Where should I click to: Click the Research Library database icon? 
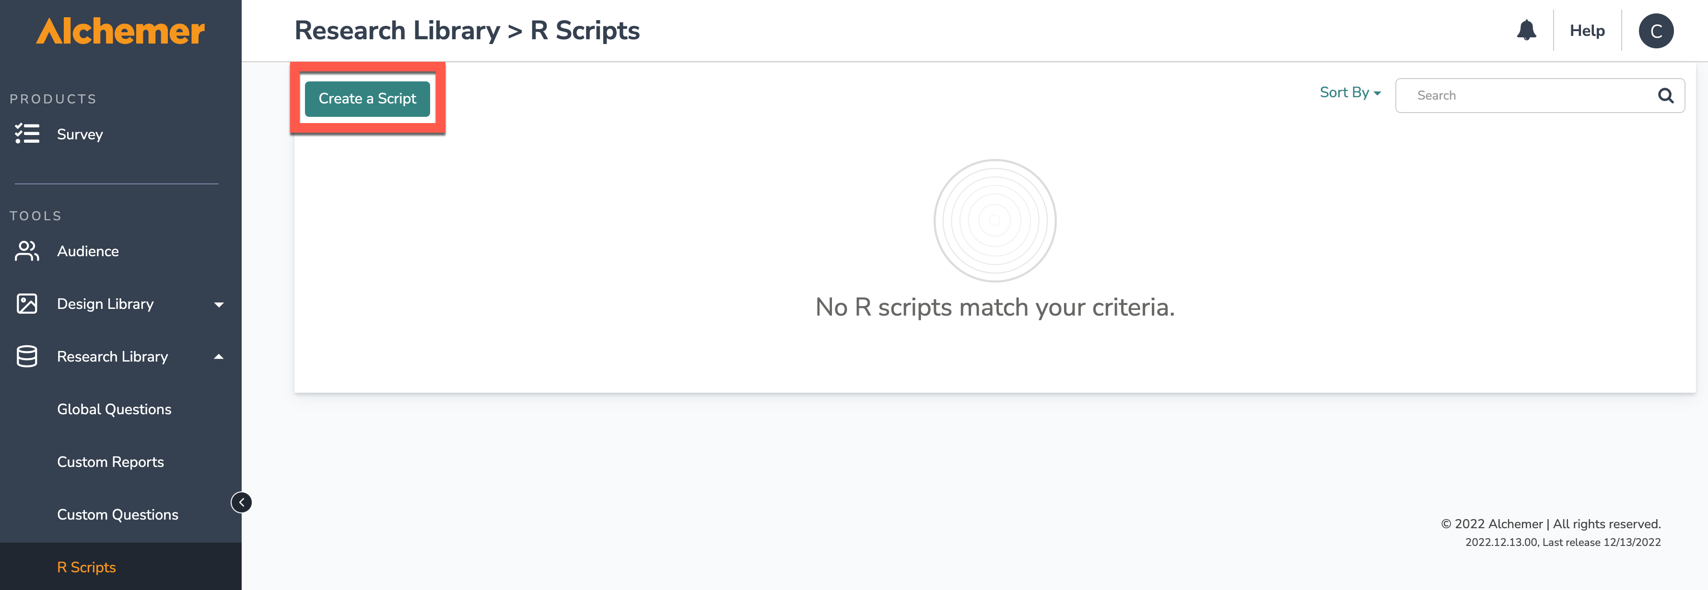tap(27, 356)
